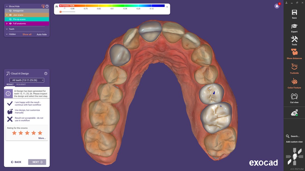Click the INTERSECTION color scale bar
The image size is (305, 171).
[112, 6]
